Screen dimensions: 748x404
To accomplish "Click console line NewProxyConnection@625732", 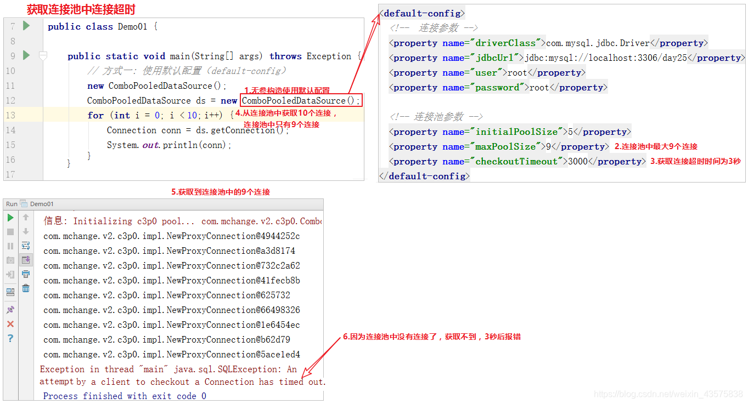I will [x=166, y=295].
